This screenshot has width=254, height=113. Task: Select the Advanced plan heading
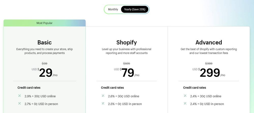[x=209, y=42]
